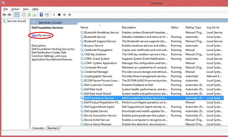The width and height of the screenshot is (228, 137).
Task: Stop the service with the square icon
Action: [59, 15]
